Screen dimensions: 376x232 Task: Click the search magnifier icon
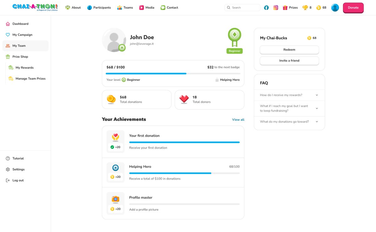click(229, 8)
